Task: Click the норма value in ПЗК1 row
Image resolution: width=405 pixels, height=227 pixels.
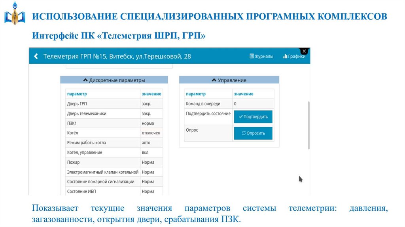Action: click(x=148, y=123)
